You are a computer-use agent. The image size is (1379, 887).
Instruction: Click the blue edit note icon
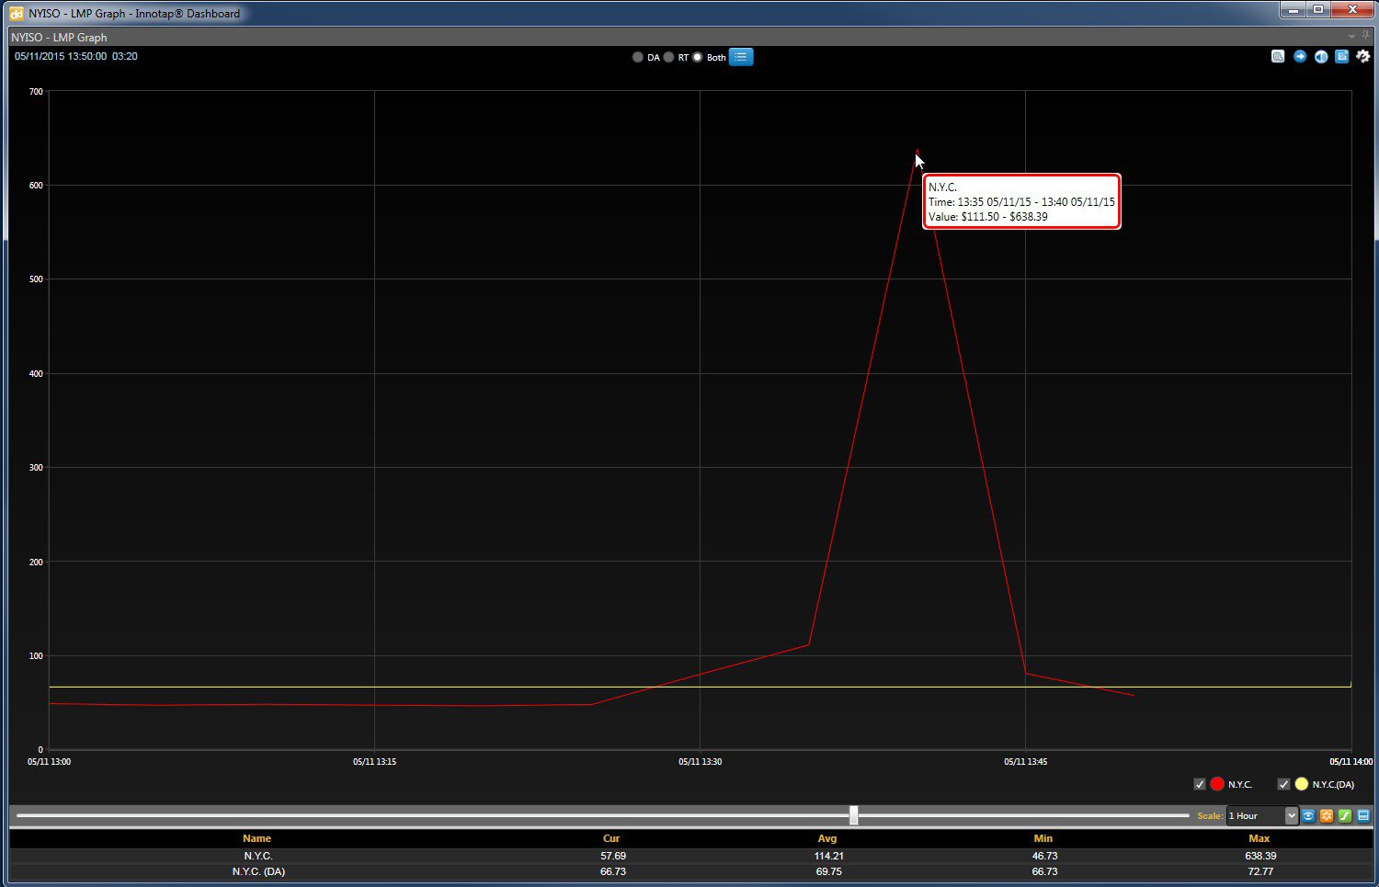click(1342, 57)
